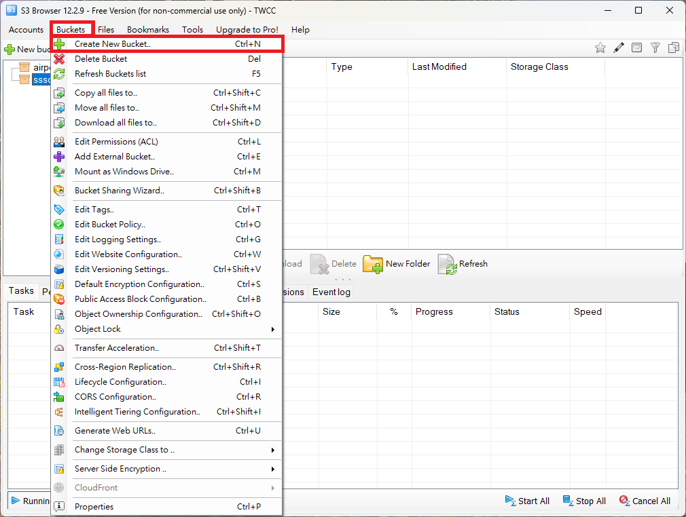Click the green check Edit Bucket Policy icon

59,224
